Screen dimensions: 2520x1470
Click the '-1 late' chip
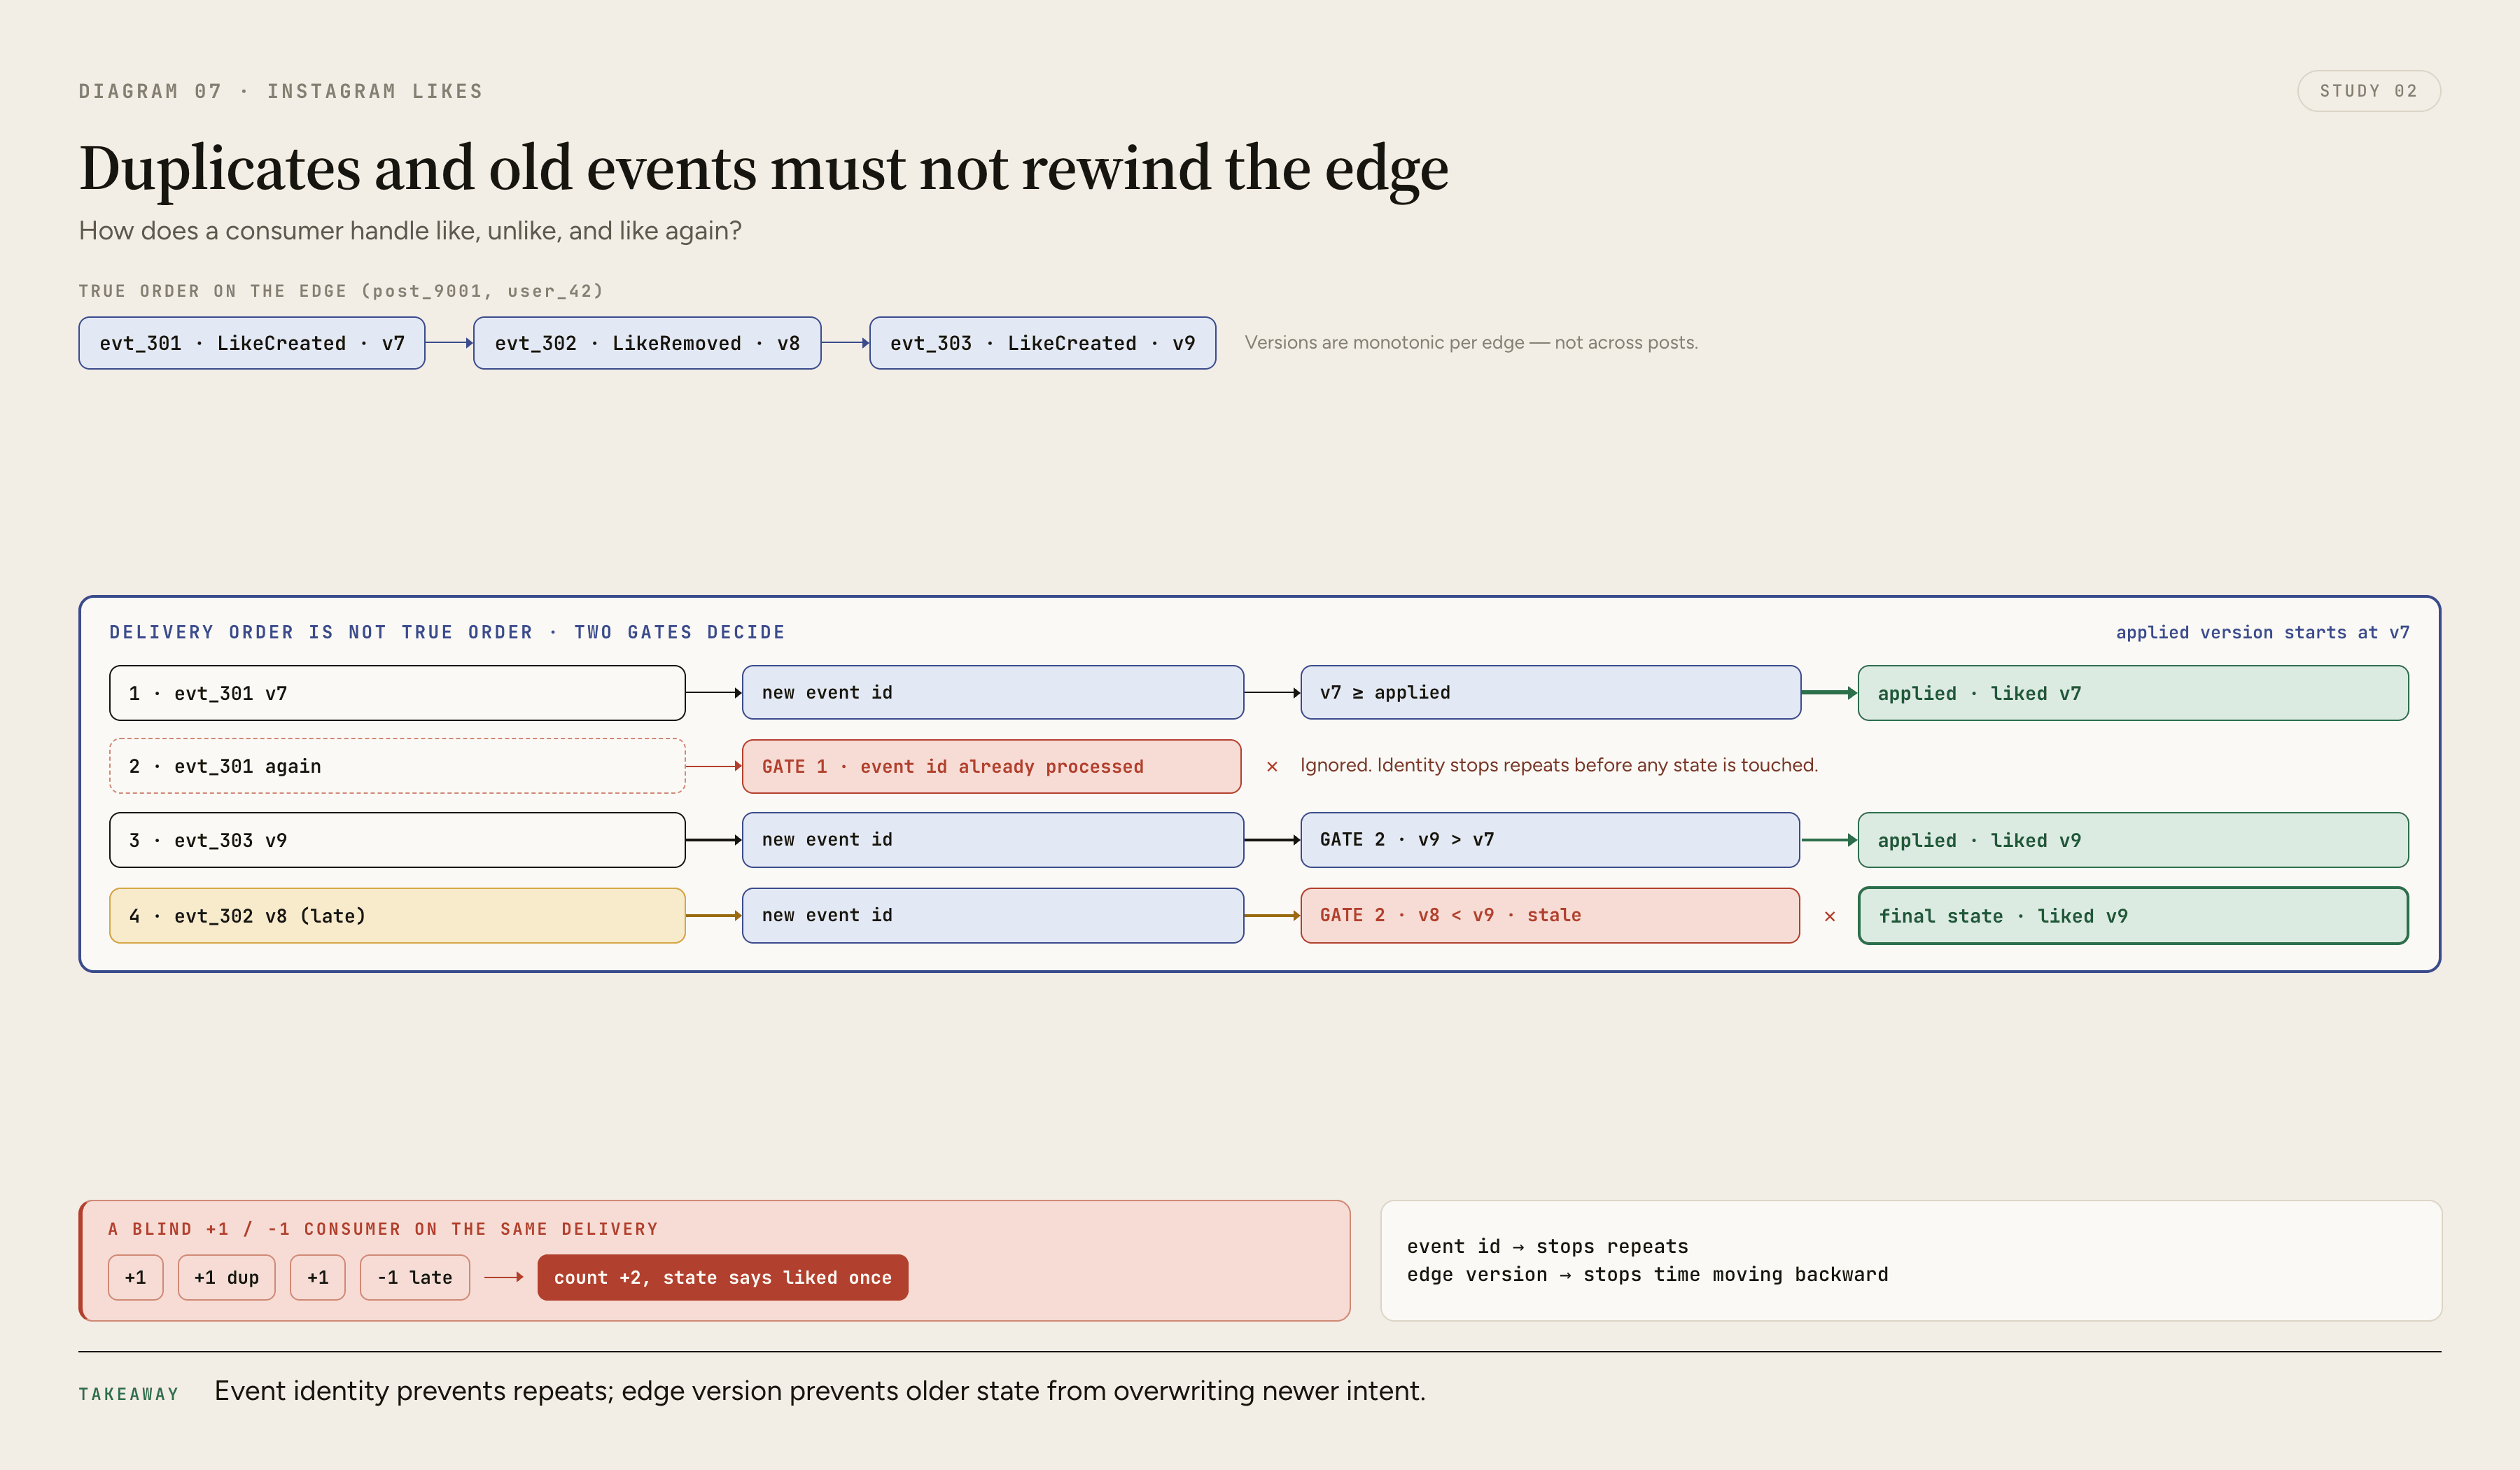[x=415, y=1278]
